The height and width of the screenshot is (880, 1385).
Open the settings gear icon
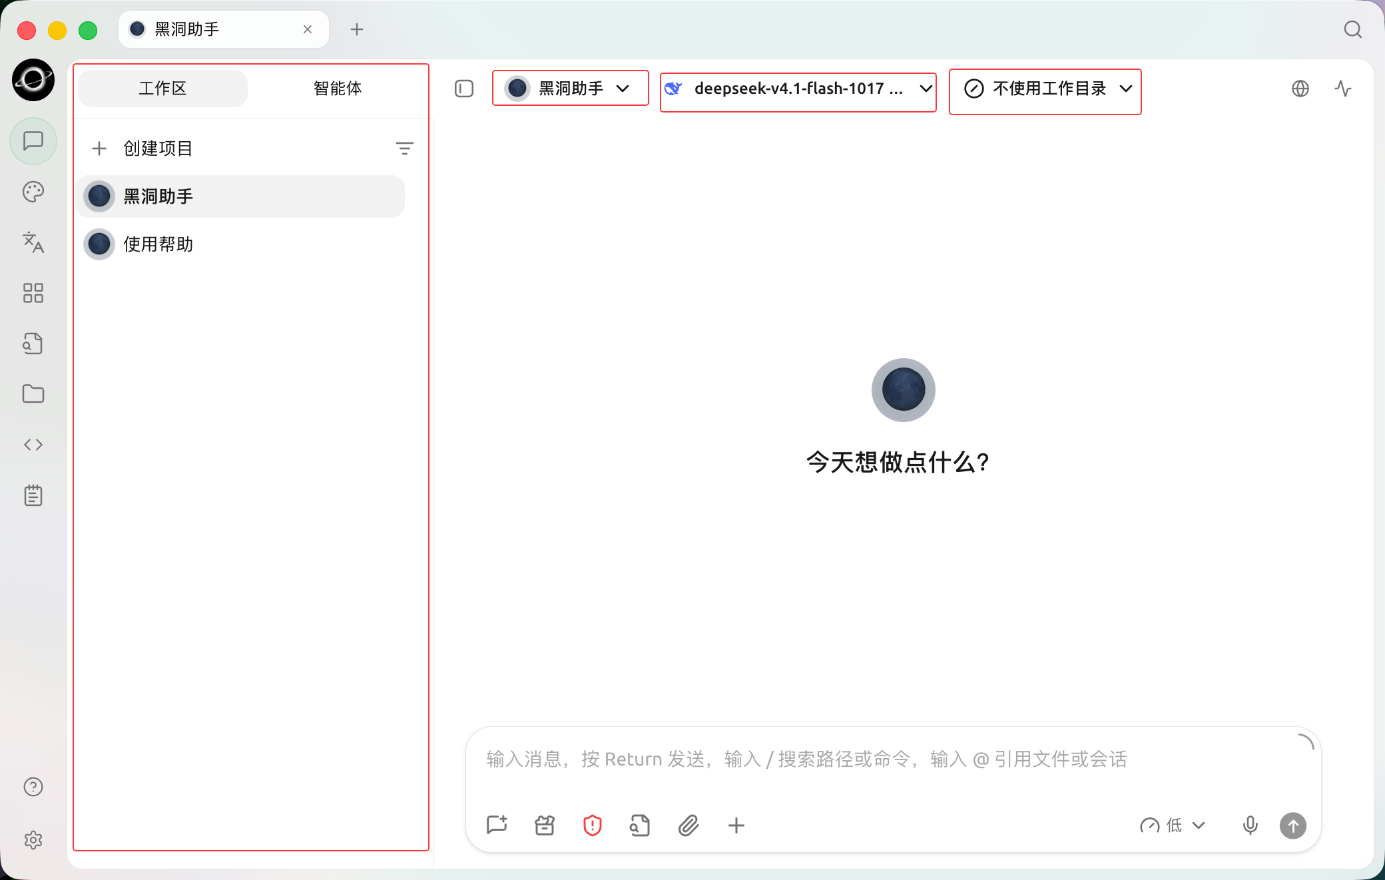33,840
